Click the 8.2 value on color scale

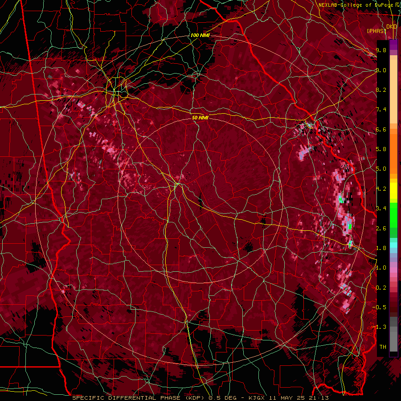[381, 90]
